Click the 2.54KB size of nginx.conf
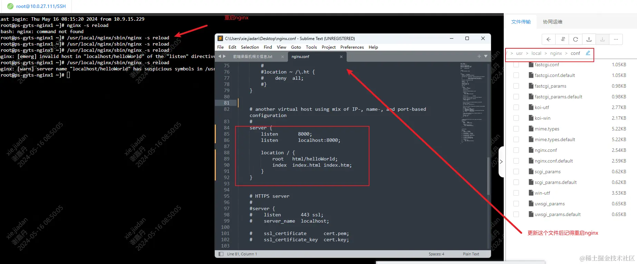This screenshot has height=264, width=637. click(x=619, y=150)
